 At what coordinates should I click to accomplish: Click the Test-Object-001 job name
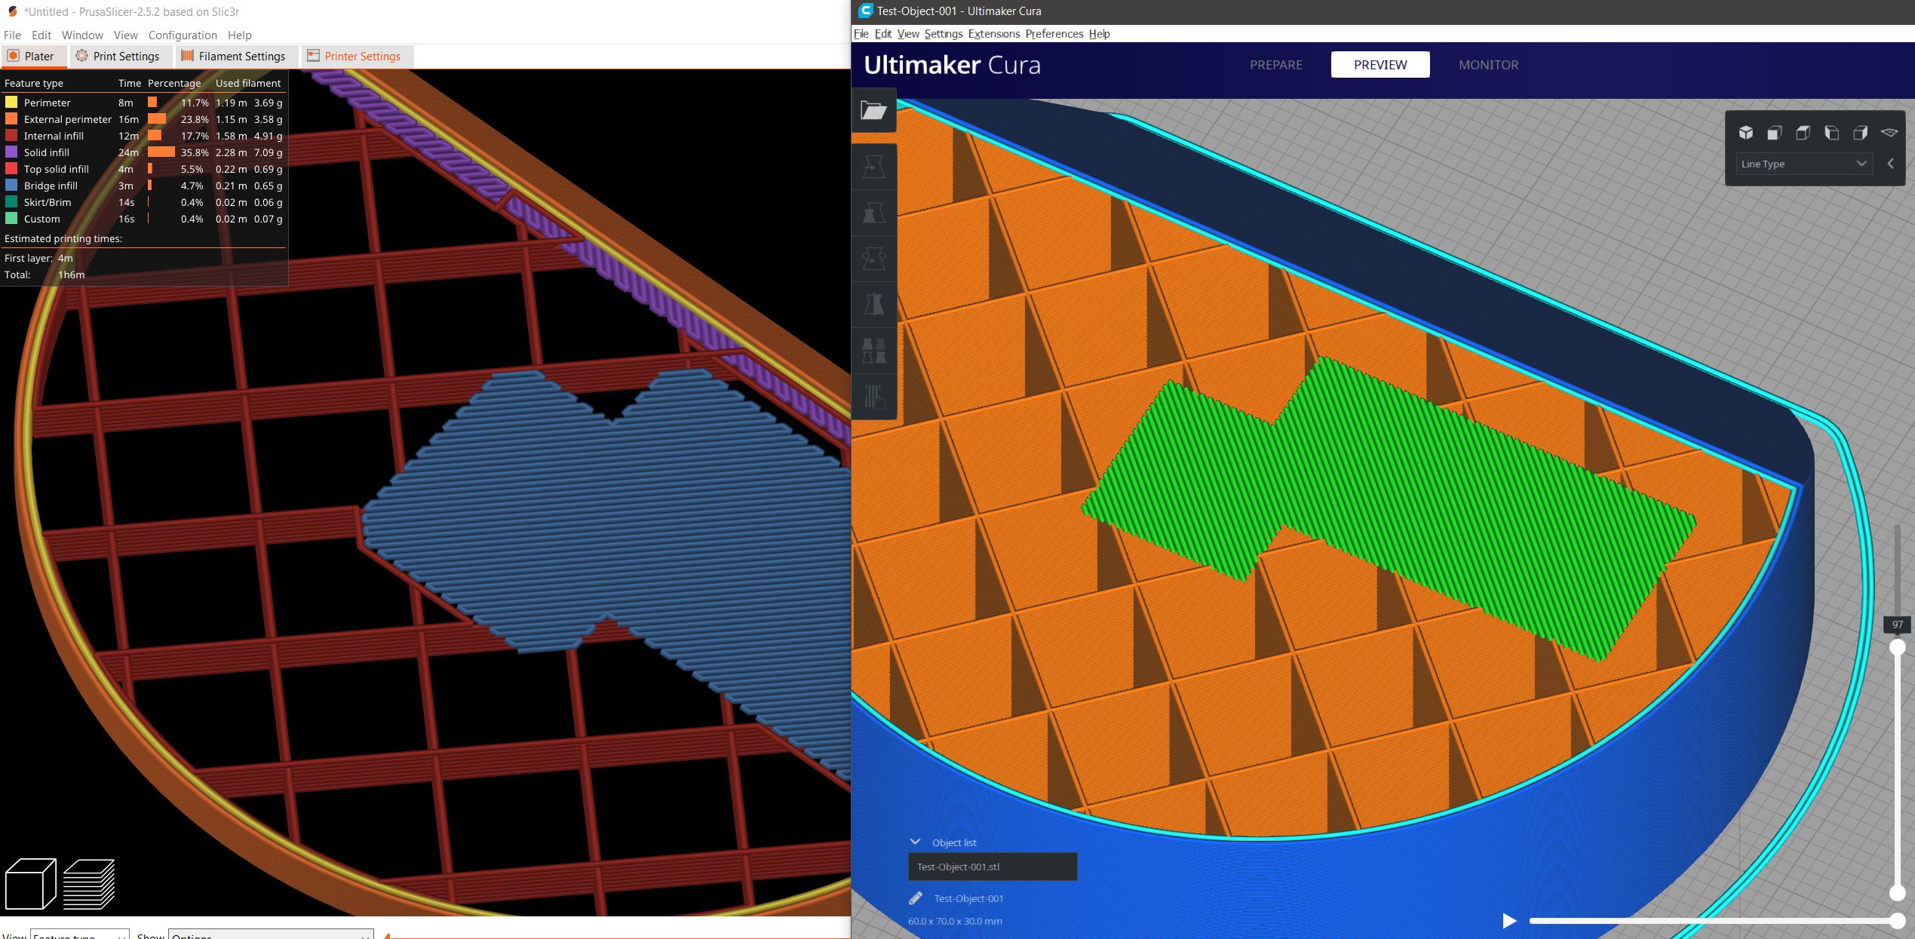point(968,898)
